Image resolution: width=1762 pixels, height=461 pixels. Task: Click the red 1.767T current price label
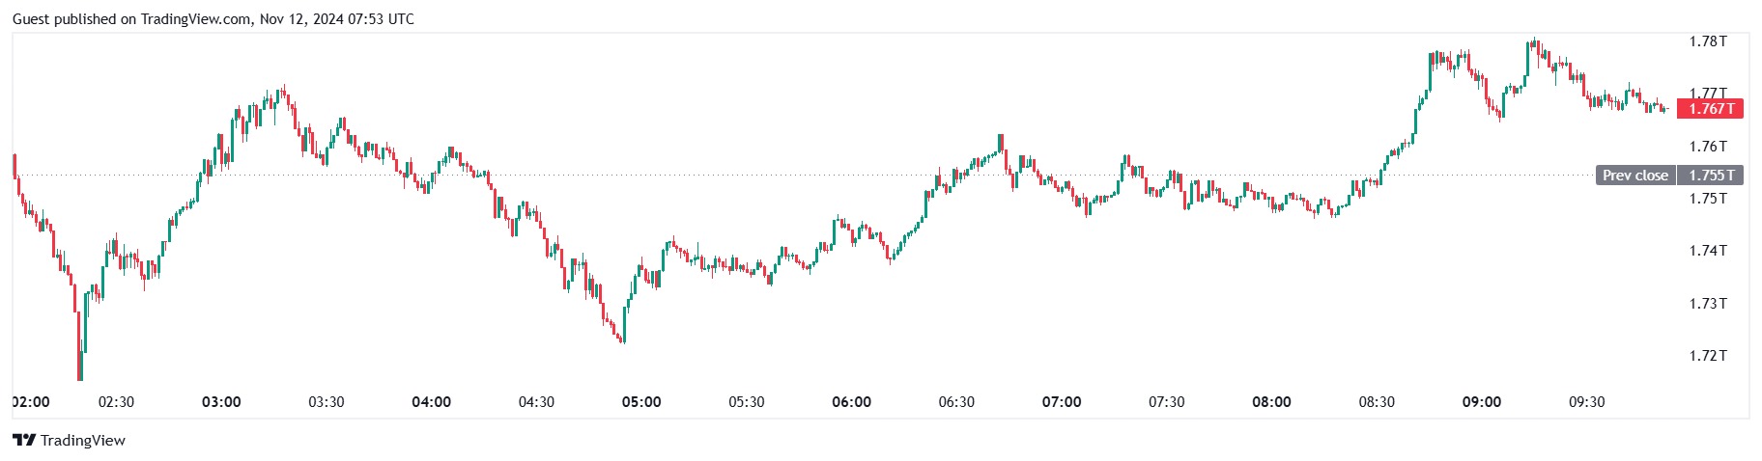(1710, 109)
